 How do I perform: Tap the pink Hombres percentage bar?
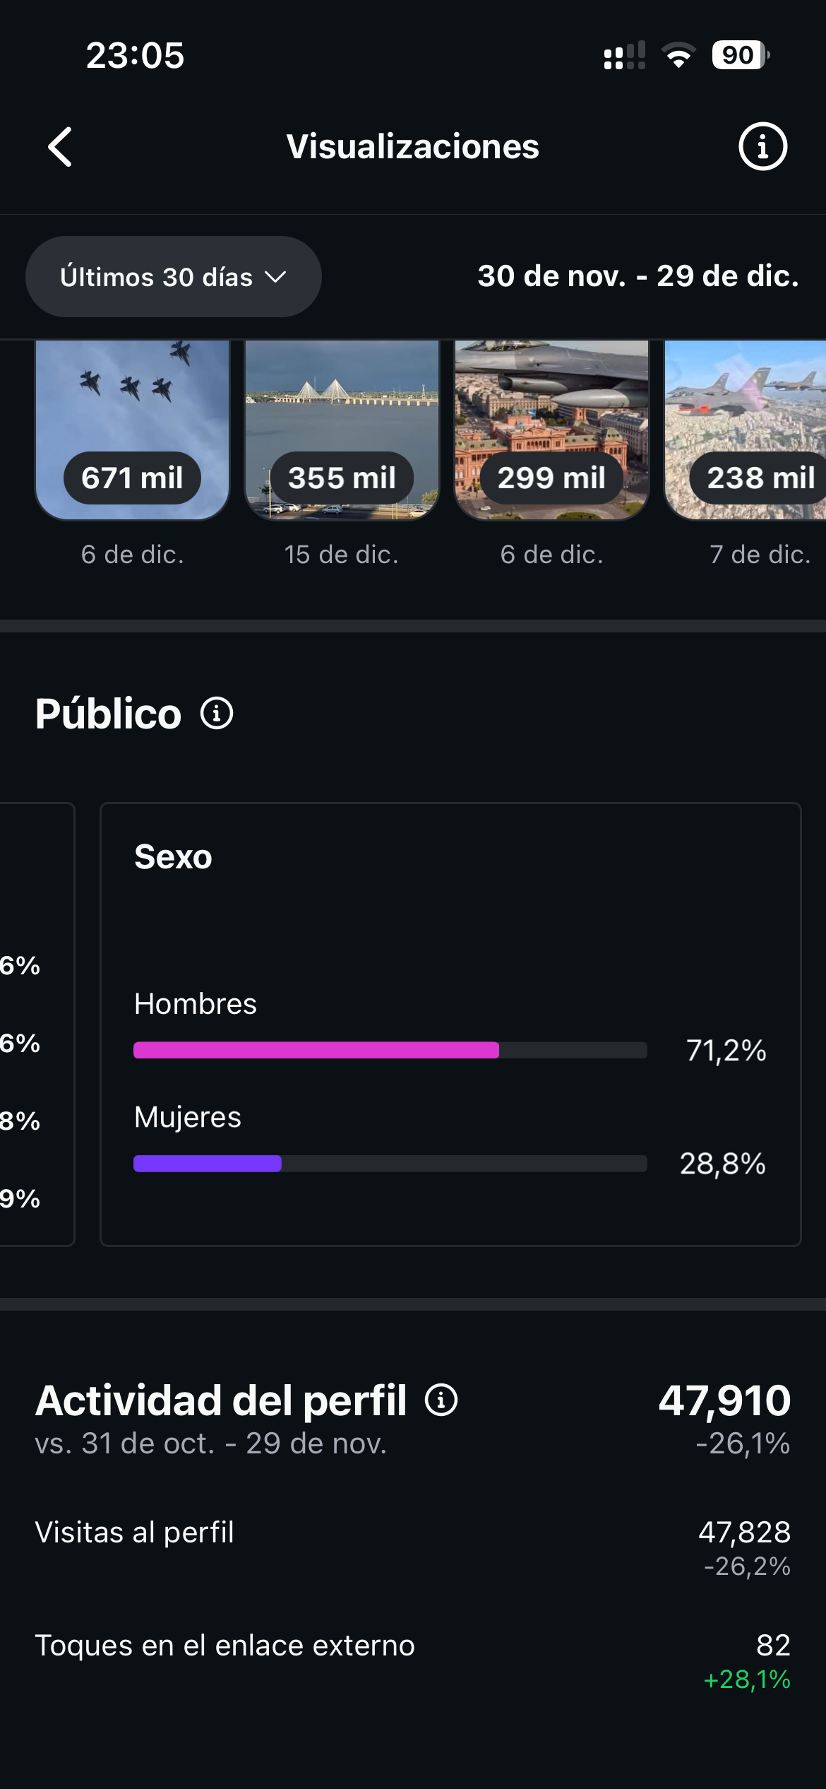pos(316,1050)
